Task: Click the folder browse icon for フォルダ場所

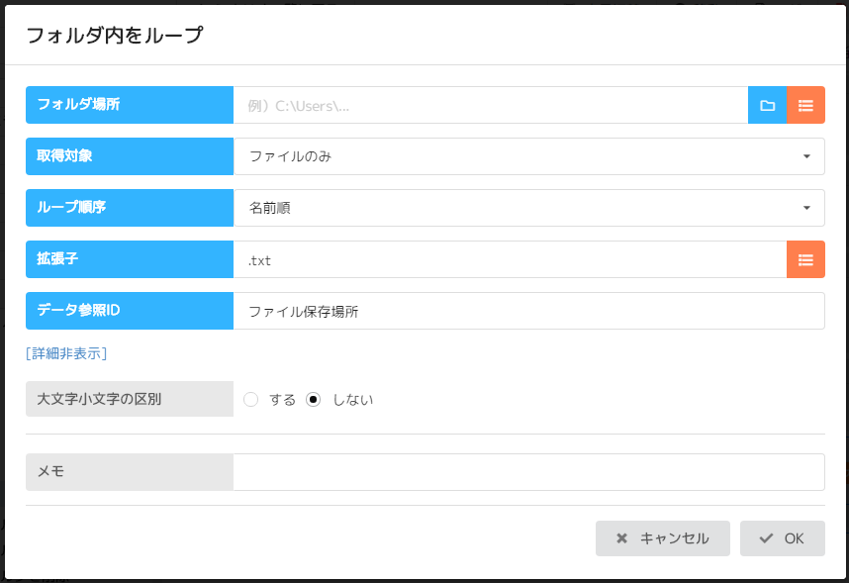Action: click(767, 105)
